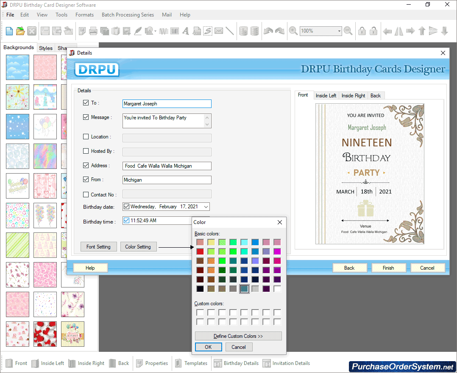Click the gift box icon in toolbar
This screenshot has height=373, width=457.
click(x=116, y=31)
